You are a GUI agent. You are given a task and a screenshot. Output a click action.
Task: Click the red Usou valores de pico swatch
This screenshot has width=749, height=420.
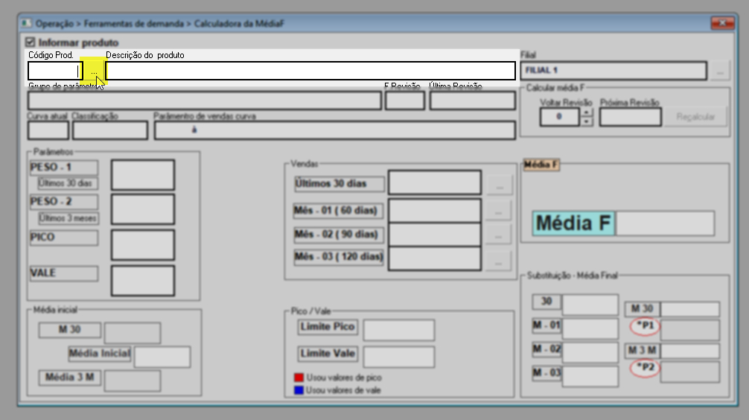coord(299,378)
